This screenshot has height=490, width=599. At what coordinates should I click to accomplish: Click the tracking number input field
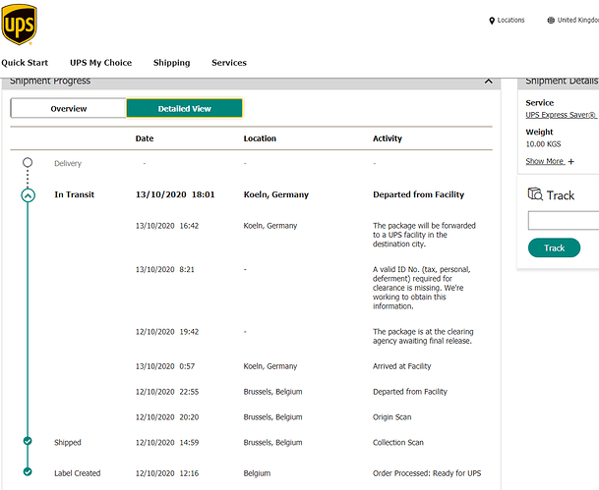pyautogui.click(x=564, y=220)
